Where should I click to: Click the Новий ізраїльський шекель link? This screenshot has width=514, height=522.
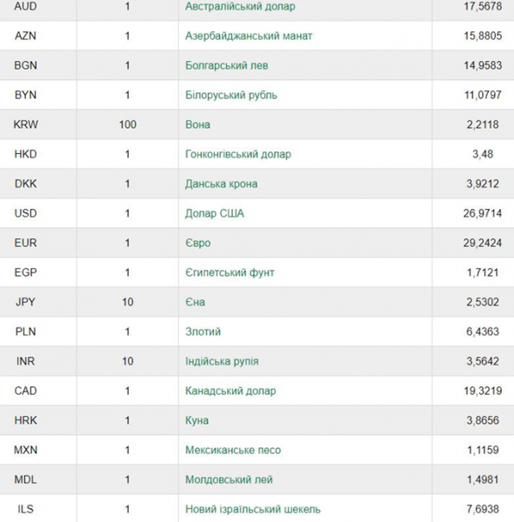pos(253,509)
